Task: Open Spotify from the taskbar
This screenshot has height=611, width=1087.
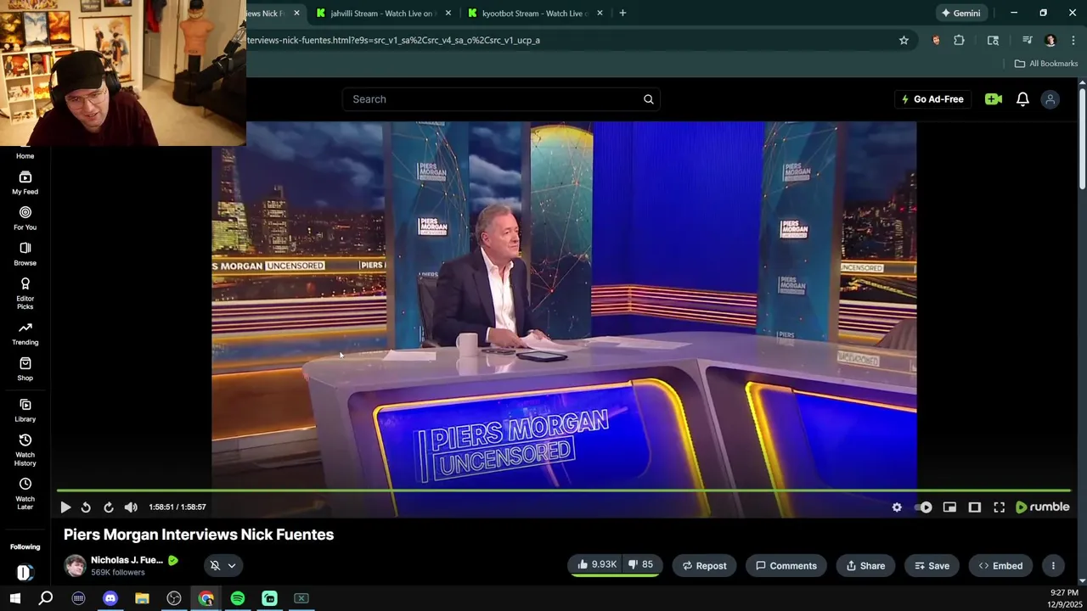Action: (x=238, y=598)
